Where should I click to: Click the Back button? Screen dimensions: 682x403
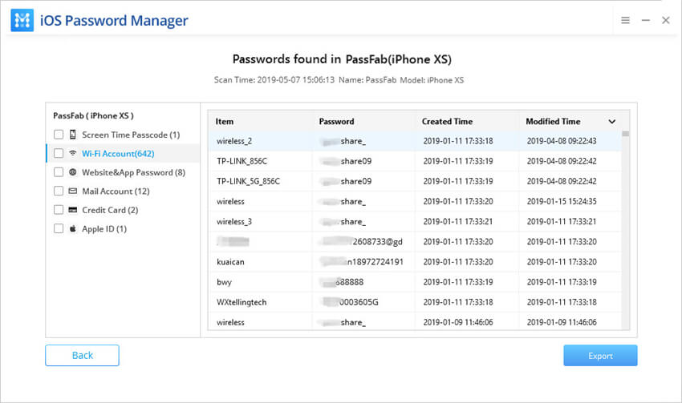click(x=82, y=355)
